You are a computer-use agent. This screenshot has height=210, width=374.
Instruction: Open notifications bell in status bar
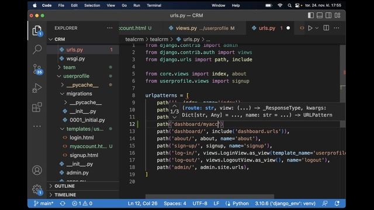point(337,204)
